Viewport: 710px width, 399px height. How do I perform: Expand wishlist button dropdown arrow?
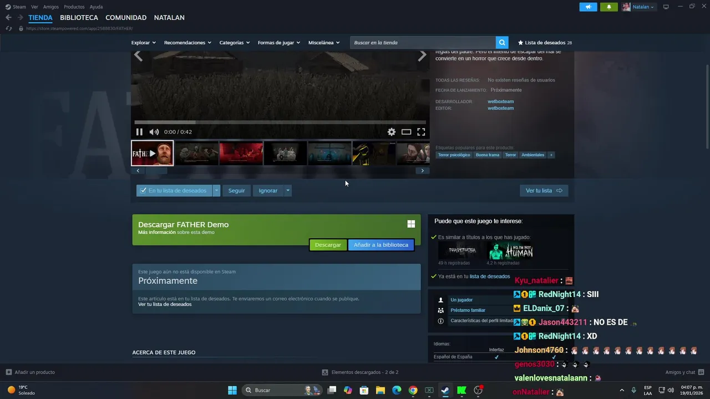pos(216,191)
